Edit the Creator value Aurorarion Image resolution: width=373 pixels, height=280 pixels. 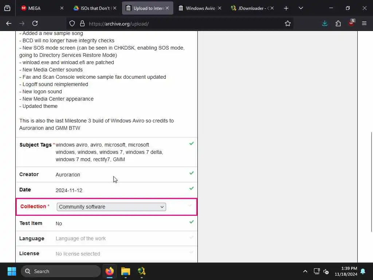pos(68,175)
